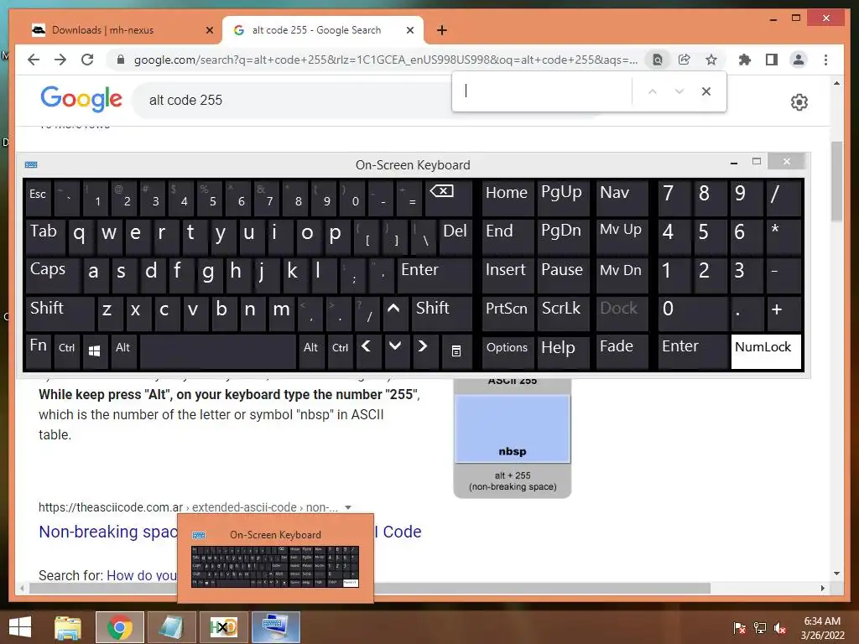Open the Chrome extensions puzzle icon

pyautogui.click(x=745, y=60)
